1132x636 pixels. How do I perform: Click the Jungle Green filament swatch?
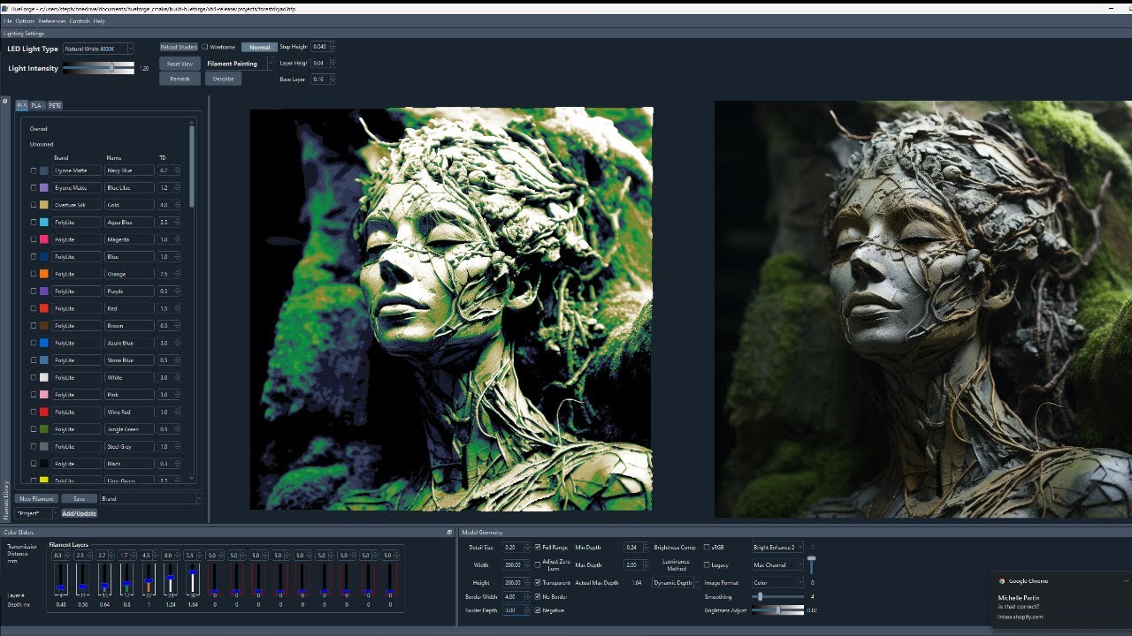(44, 429)
